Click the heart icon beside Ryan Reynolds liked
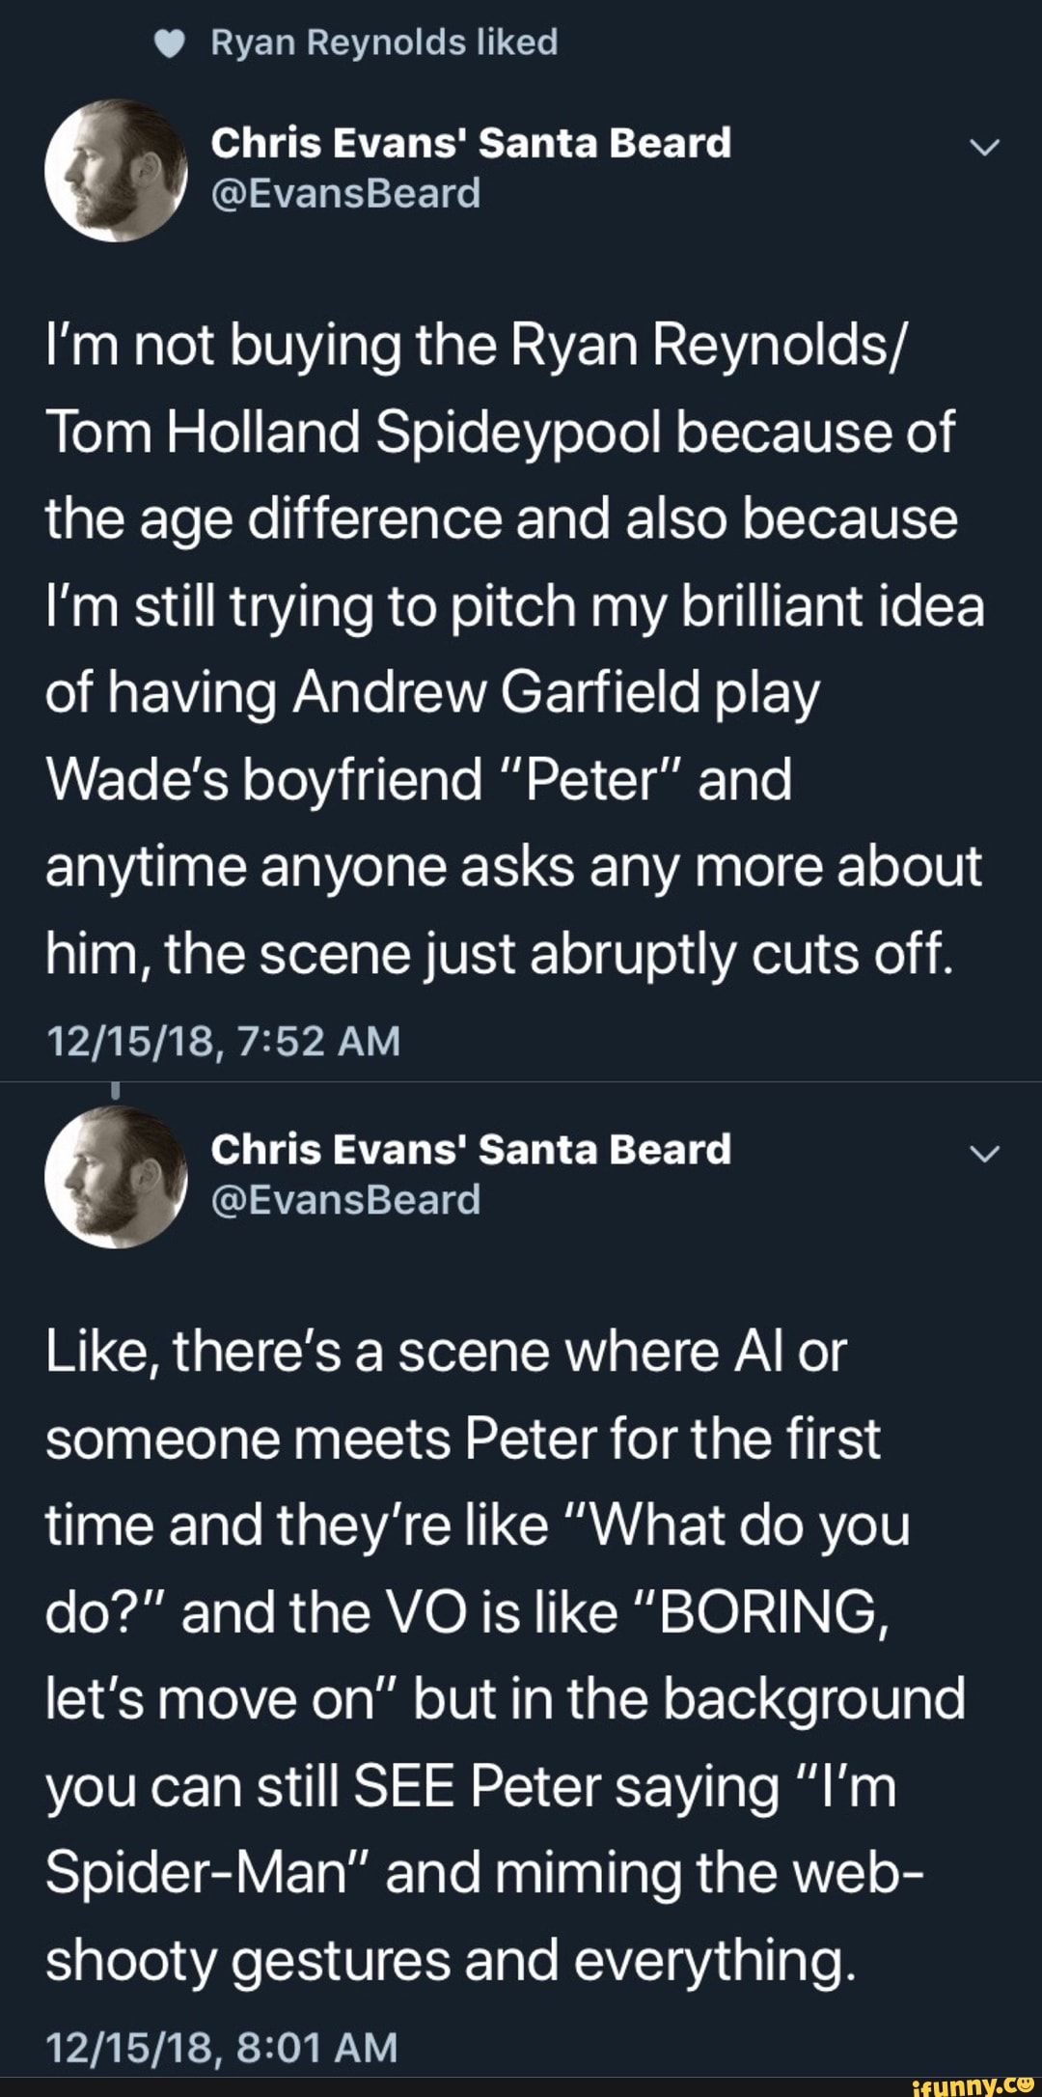The width and height of the screenshot is (1042, 2097). tap(169, 43)
